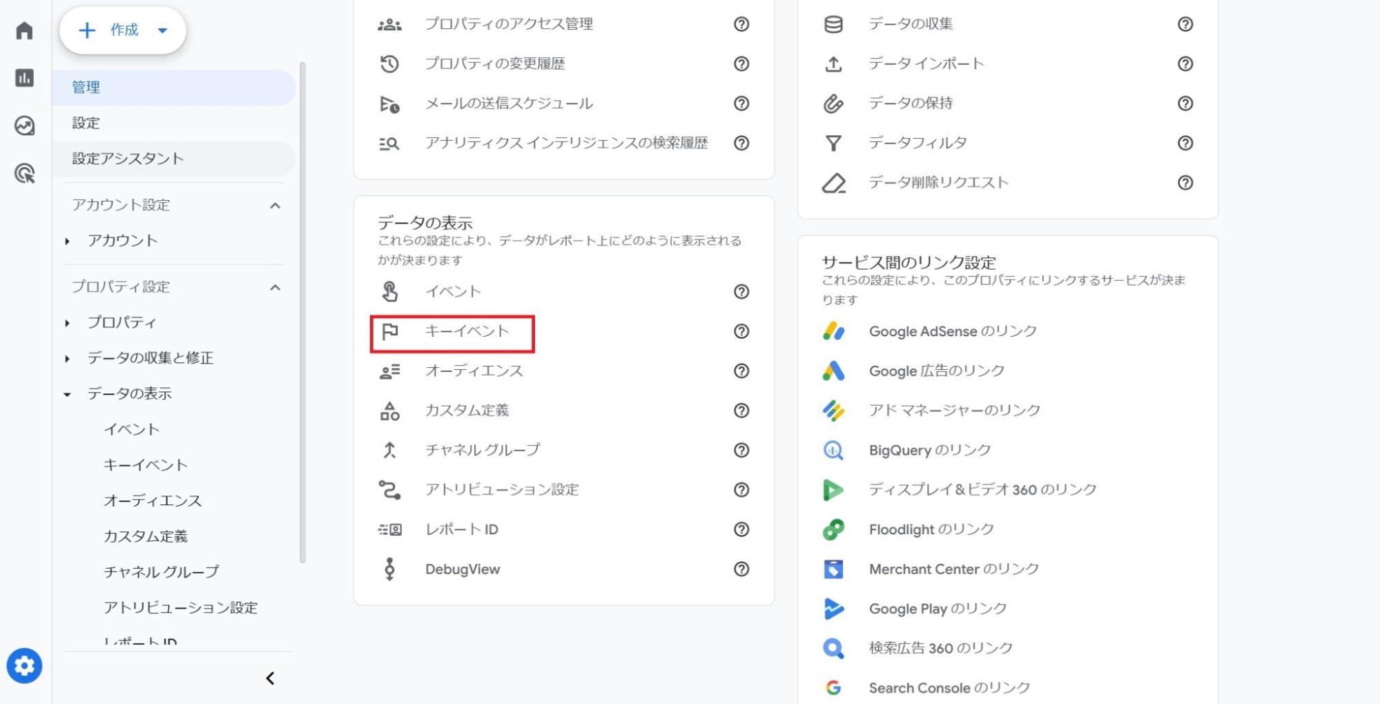Click the Google 広告 icon in linking section
This screenshot has width=1380, height=704.
(x=834, y=371)
